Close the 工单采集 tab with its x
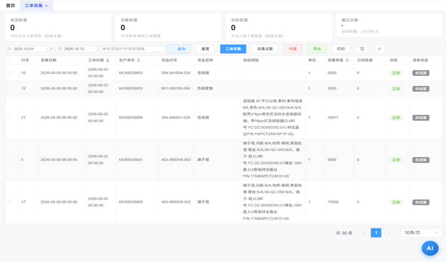This screenshot has width=446, height=262. (46, 6)
